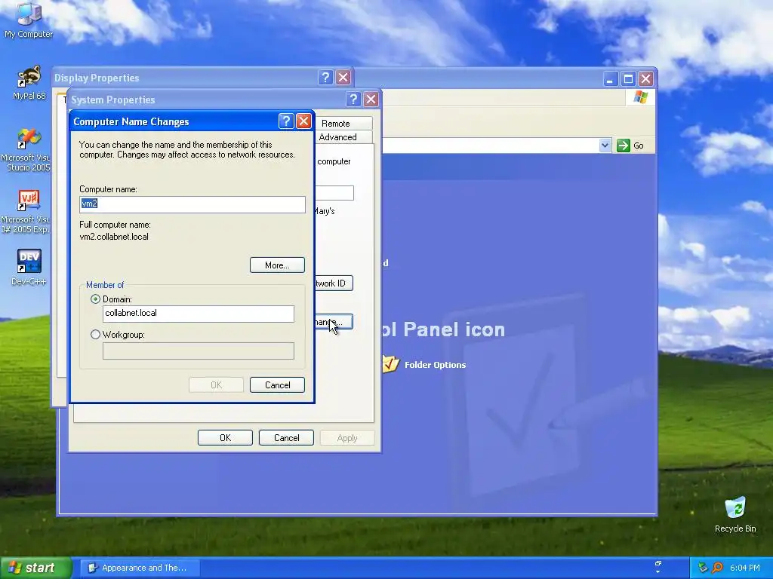Click the help button in Computer Name Changes
The height and width of the screenshot is (579, 773).
coord(286,121)
